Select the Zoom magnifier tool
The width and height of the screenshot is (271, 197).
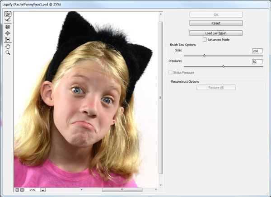(8, 53)
